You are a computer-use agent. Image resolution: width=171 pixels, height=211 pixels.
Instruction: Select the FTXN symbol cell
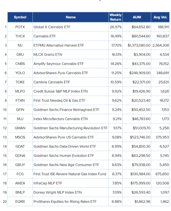tap(20, 100)
